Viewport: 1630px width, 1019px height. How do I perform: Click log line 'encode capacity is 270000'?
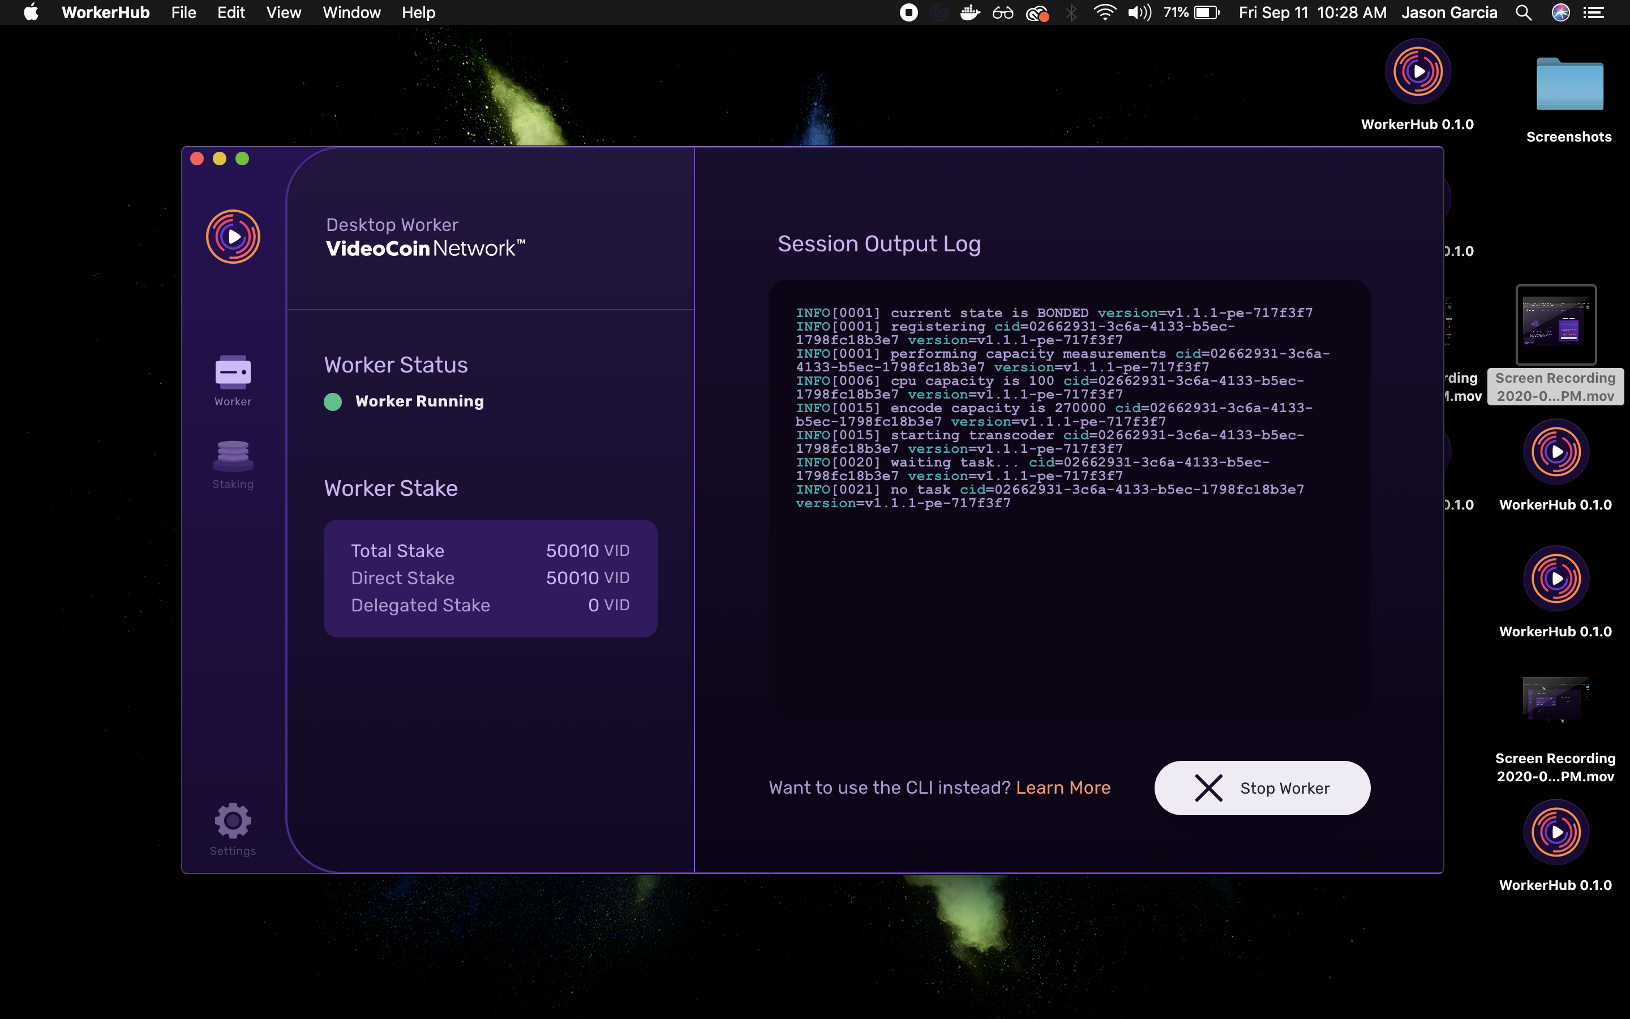point(1054,414)
